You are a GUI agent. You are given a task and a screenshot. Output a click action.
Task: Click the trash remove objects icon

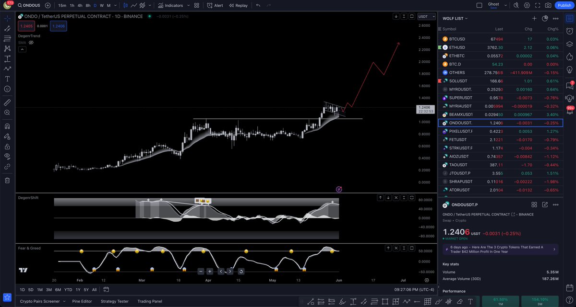(7, 180)
